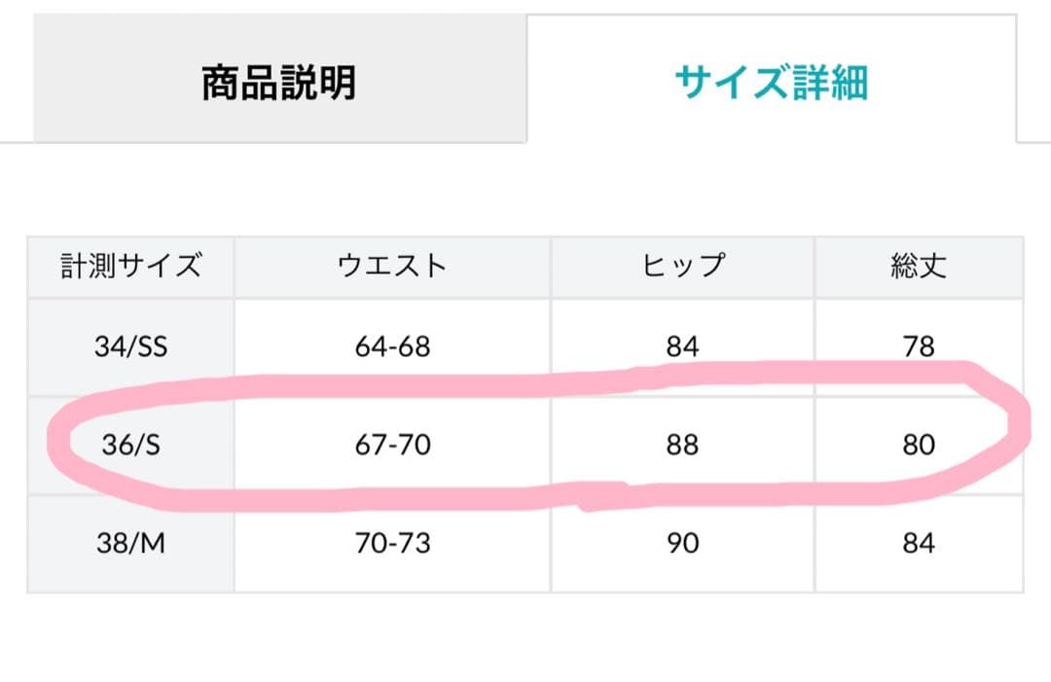The height and width of the screenshot is (682, 1051).
Task: Select the 36/S size cell
Action: tap(130, 445)
